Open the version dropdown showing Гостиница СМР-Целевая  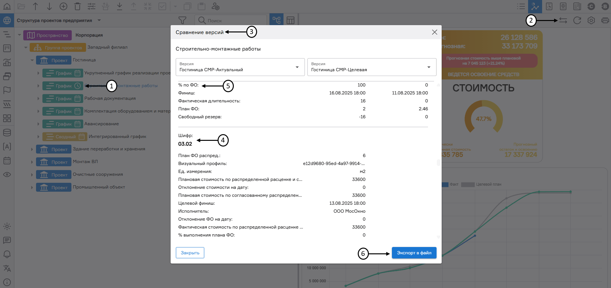pos(371,67)
